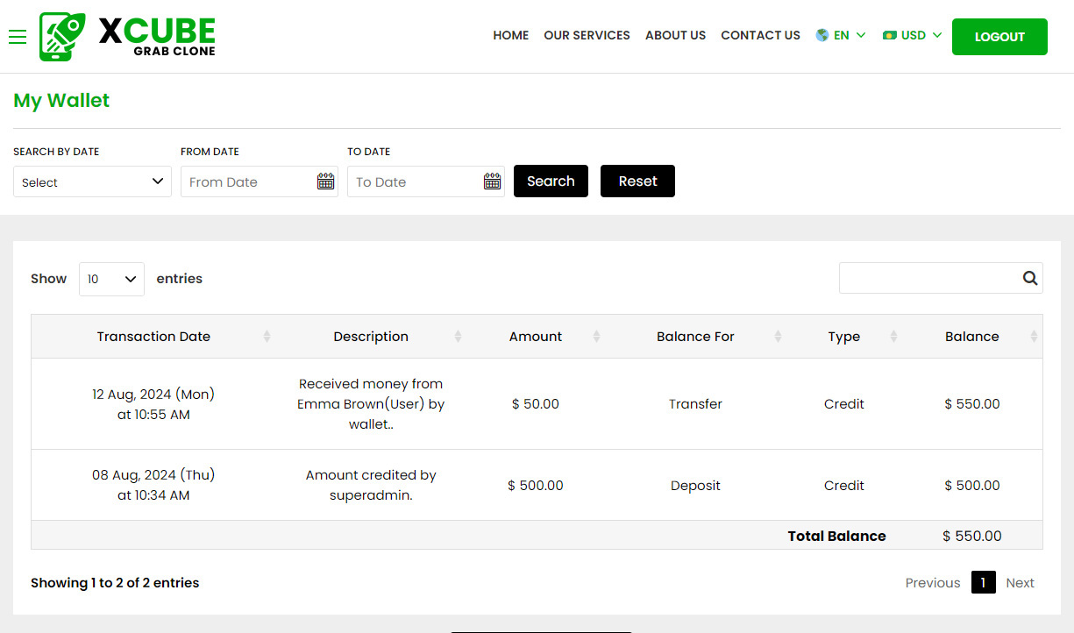Click the LOGOUT button
The width and height of the screenshot is (1074, 633).
click(999, 37)
